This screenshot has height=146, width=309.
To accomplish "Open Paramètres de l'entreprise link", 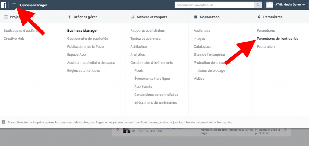I will pyautogui.click(x=277, y=39).
